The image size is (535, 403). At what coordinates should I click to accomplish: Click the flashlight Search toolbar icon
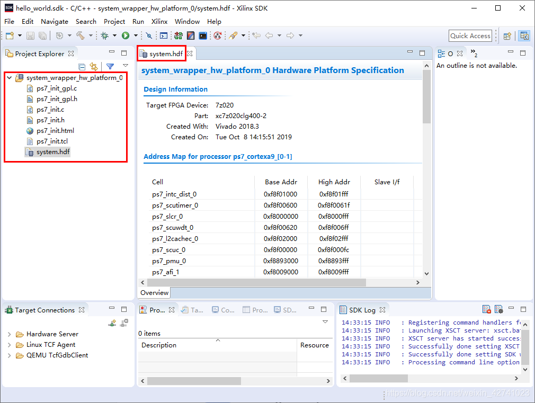(234, 35)
